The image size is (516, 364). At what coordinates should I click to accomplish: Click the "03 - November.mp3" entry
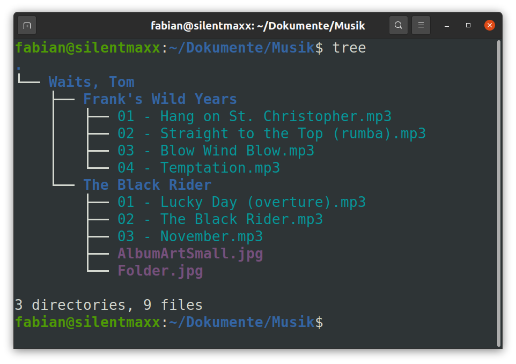[190, 236]
